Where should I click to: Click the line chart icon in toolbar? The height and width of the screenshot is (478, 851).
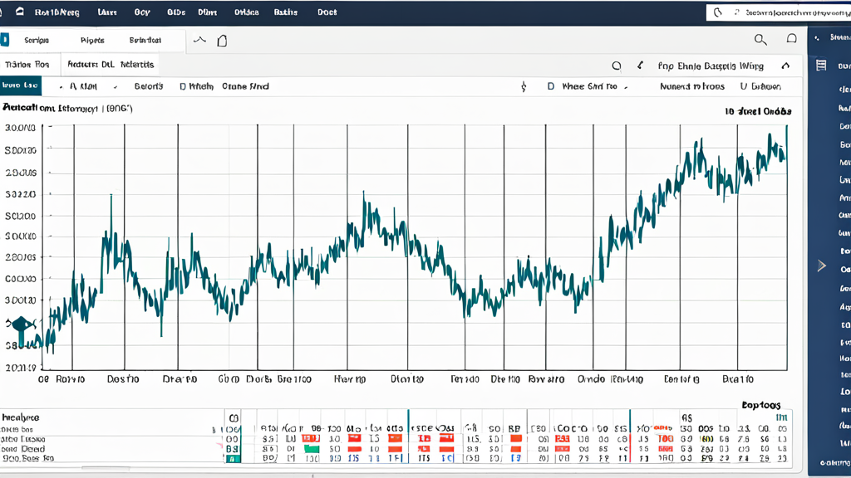[x=199, y=40]
